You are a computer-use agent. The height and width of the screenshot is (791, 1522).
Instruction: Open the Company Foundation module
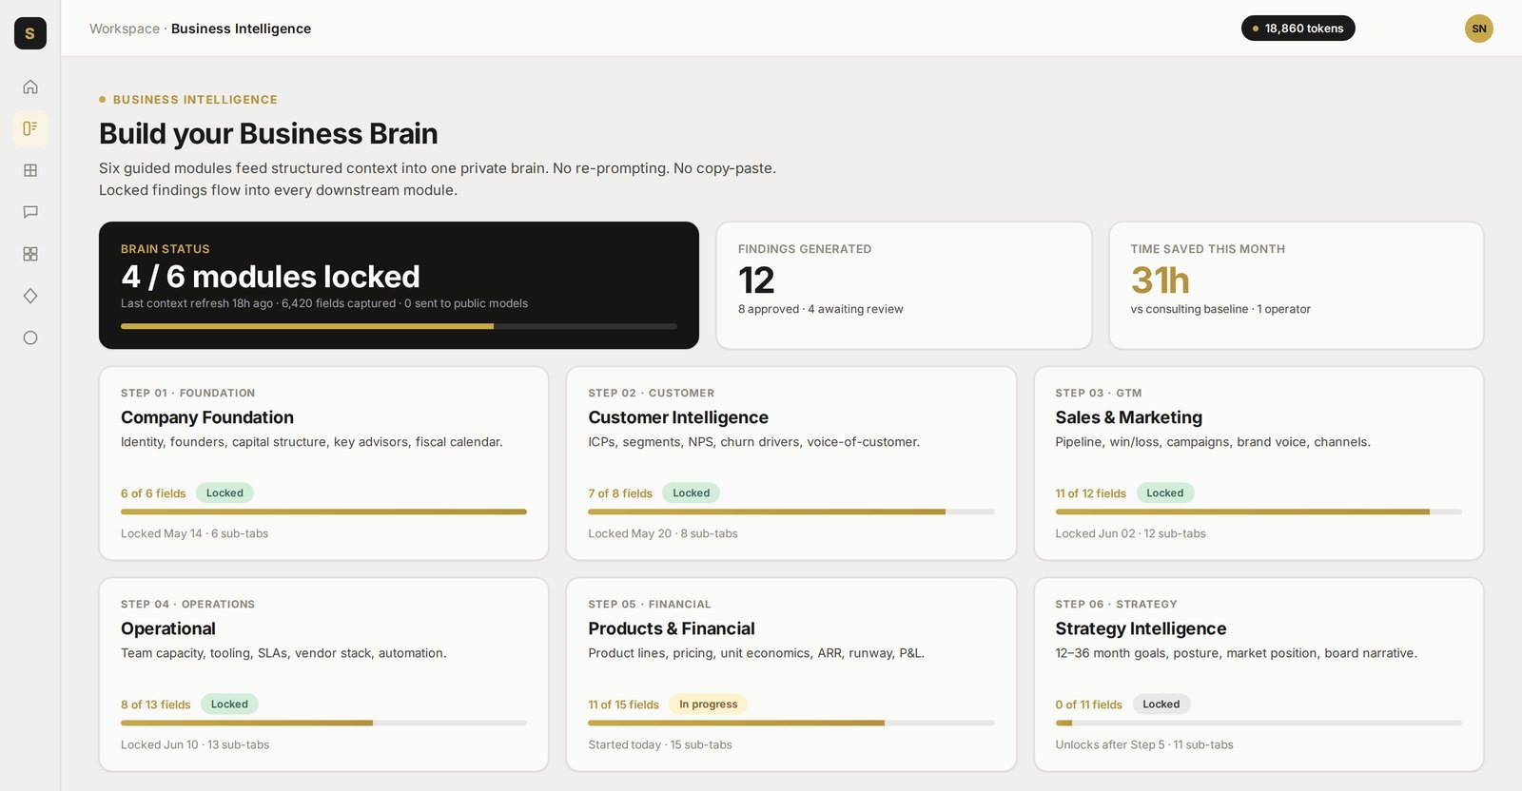pyautogui.click(x=323, y=463)
